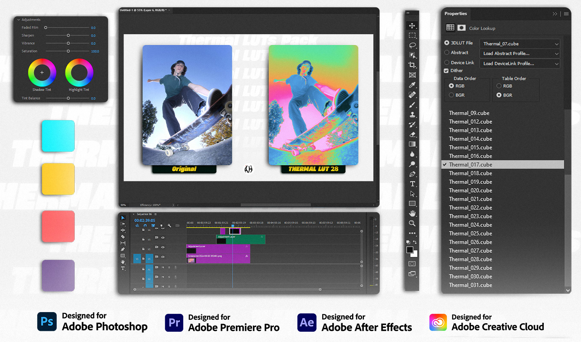
Task: Expand Photoshop toolbar double-arrow at top
Action: pos(408,13)
